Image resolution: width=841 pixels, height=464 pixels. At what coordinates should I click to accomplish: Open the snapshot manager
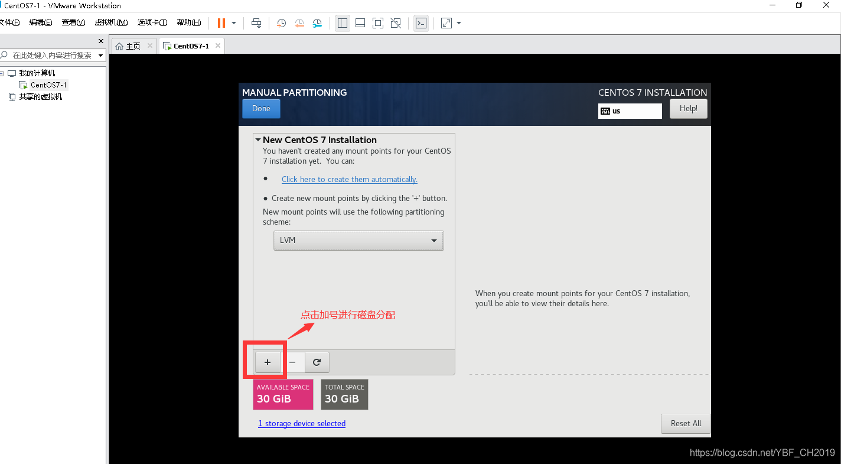tap(318, 23)
